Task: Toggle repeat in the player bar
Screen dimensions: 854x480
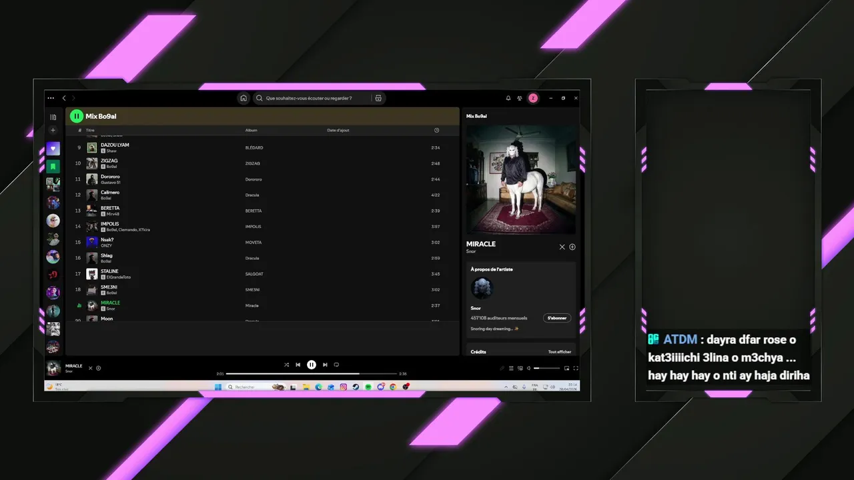Action: click(336, 365)
